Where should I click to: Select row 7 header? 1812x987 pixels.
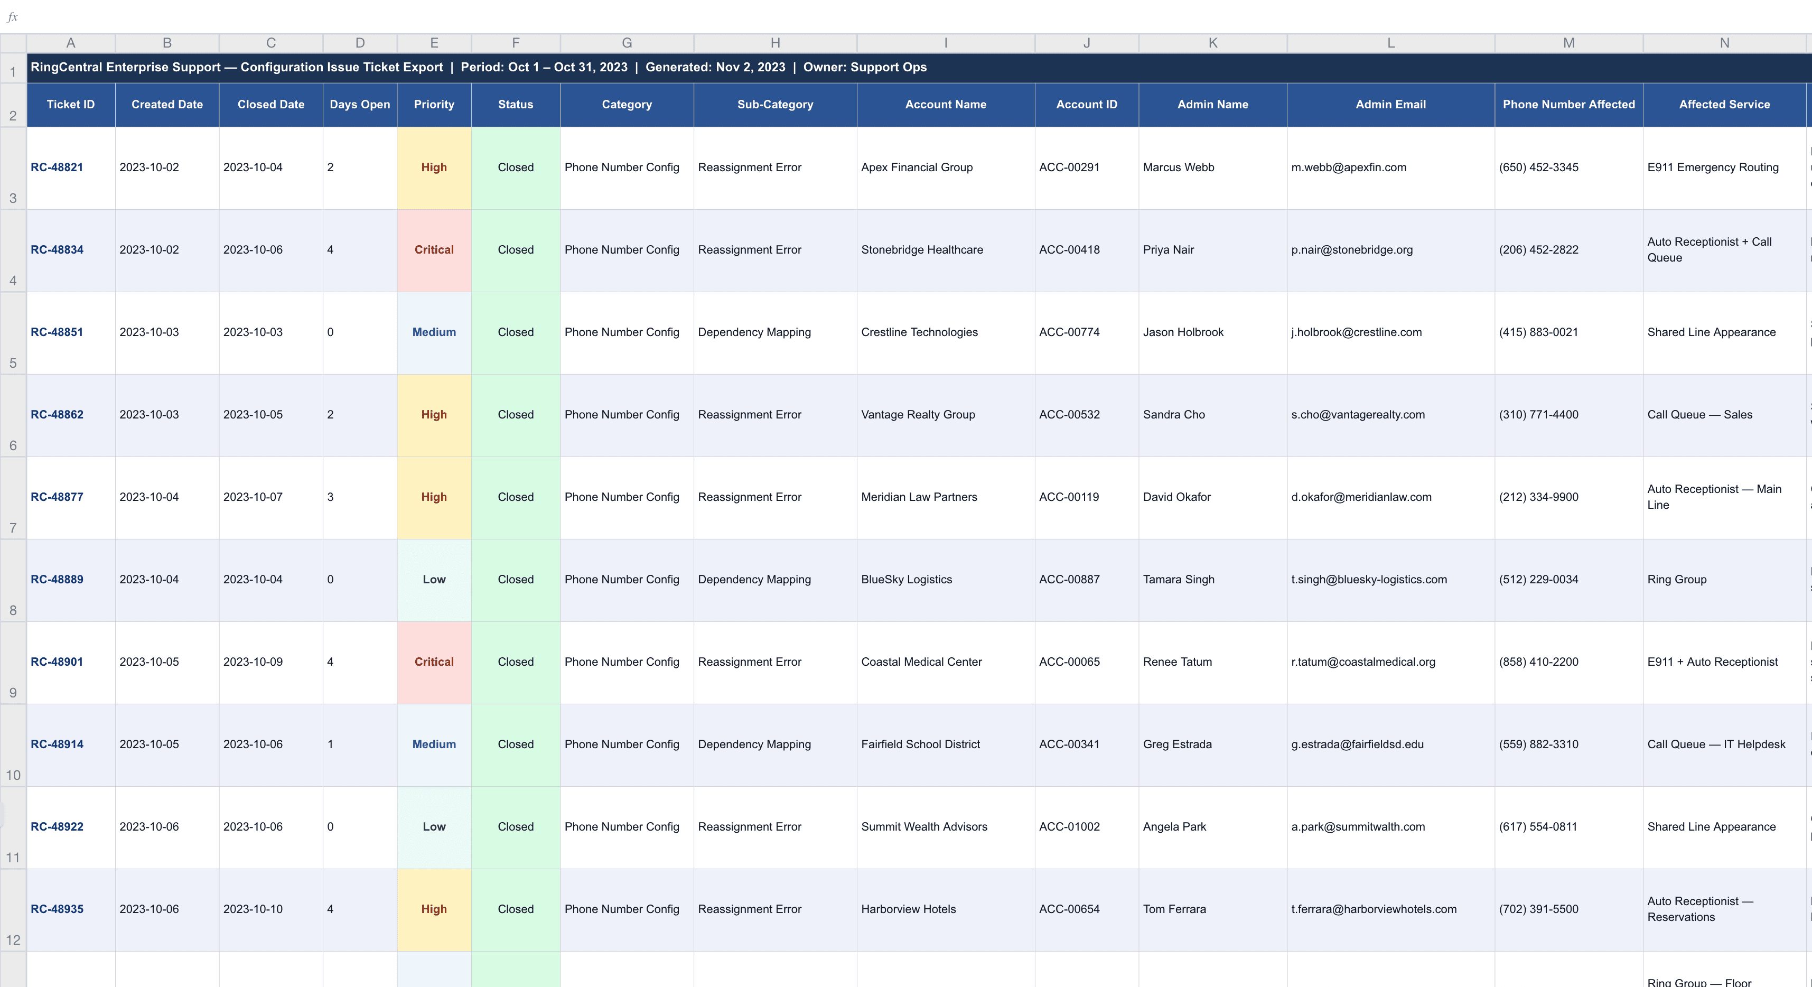13,498
